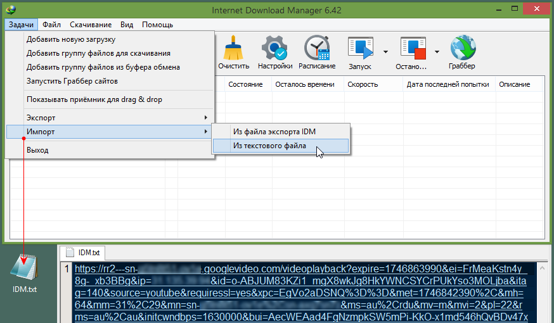Screen dimensions: 554x323
Task: Expand the dropdown arrow next to Остановить
Action: click(437, 52)
